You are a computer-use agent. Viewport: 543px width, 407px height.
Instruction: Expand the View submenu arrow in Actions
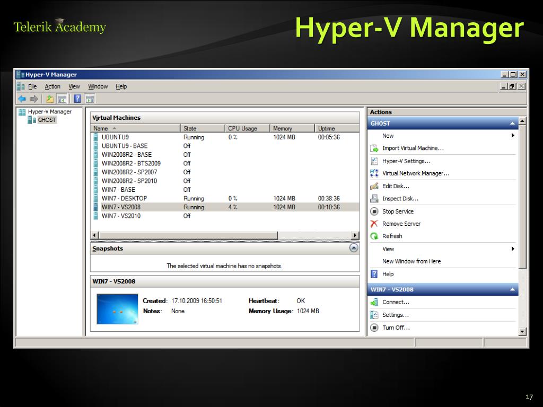pos(513,249)
